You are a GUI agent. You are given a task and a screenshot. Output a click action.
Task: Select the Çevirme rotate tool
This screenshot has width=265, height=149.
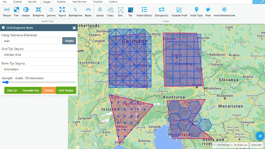[51, 12]
